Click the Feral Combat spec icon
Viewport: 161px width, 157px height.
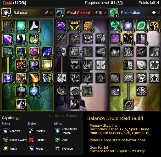59,12
